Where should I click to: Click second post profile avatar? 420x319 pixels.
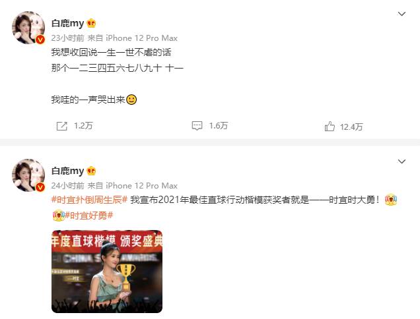(28, 175)
